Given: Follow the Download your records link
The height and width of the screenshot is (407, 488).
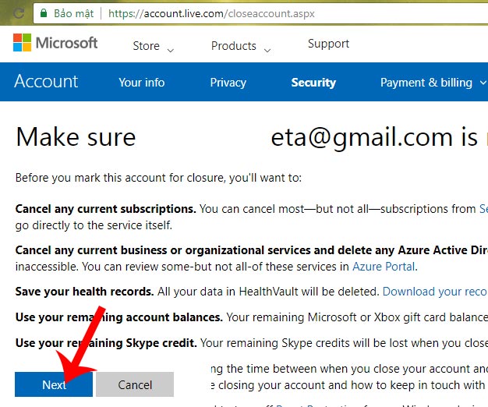Looking at the screenshot, I should (x=434, y=292).
